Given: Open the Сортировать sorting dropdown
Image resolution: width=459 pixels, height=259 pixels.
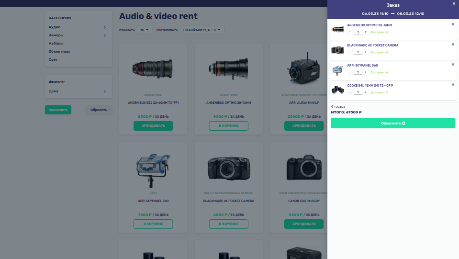Looking at the screenshot, I should pyautogui.click(x=202, y=30).
